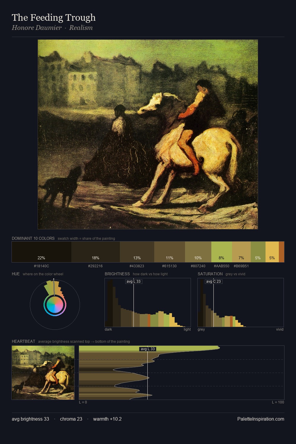Click the hex label #B69B51
296x444 pixels.
pos(241,266)
